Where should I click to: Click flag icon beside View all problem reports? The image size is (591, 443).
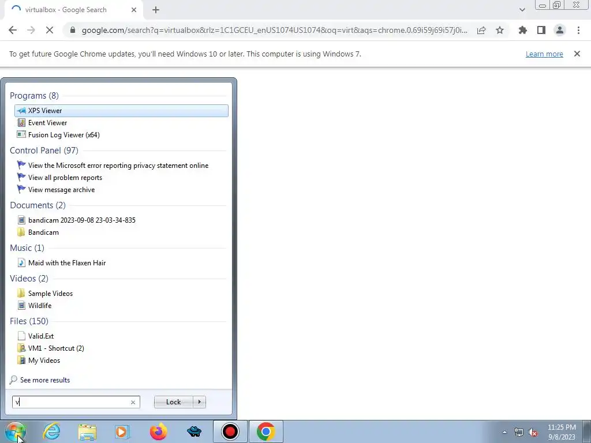(21, 177)
